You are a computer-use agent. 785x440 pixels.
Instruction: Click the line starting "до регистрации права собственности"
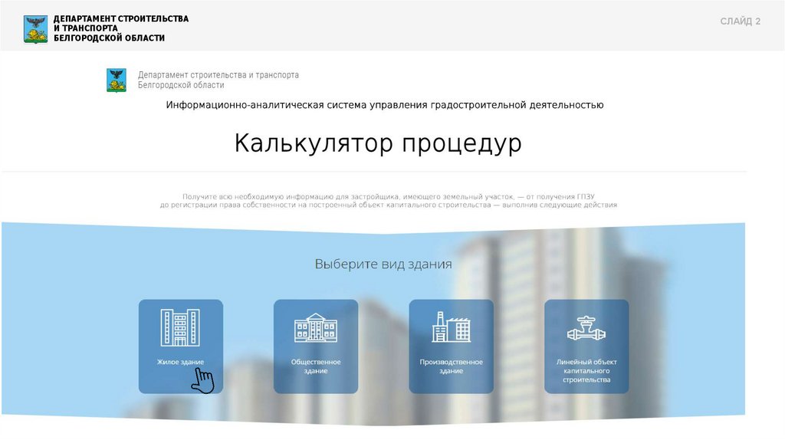(389, 205)
